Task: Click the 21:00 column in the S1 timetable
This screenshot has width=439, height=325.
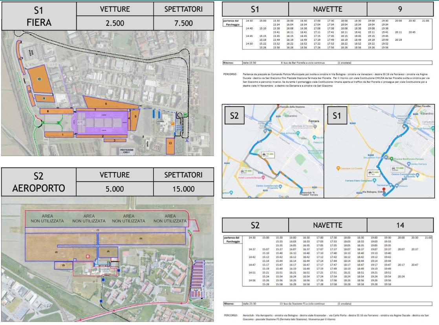Action: click(x=426, y=21)
